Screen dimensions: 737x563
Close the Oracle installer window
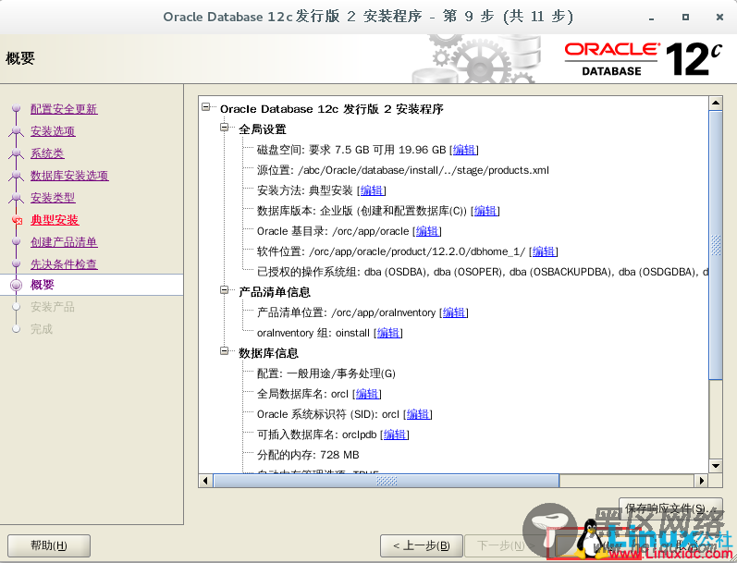point(719,17)
